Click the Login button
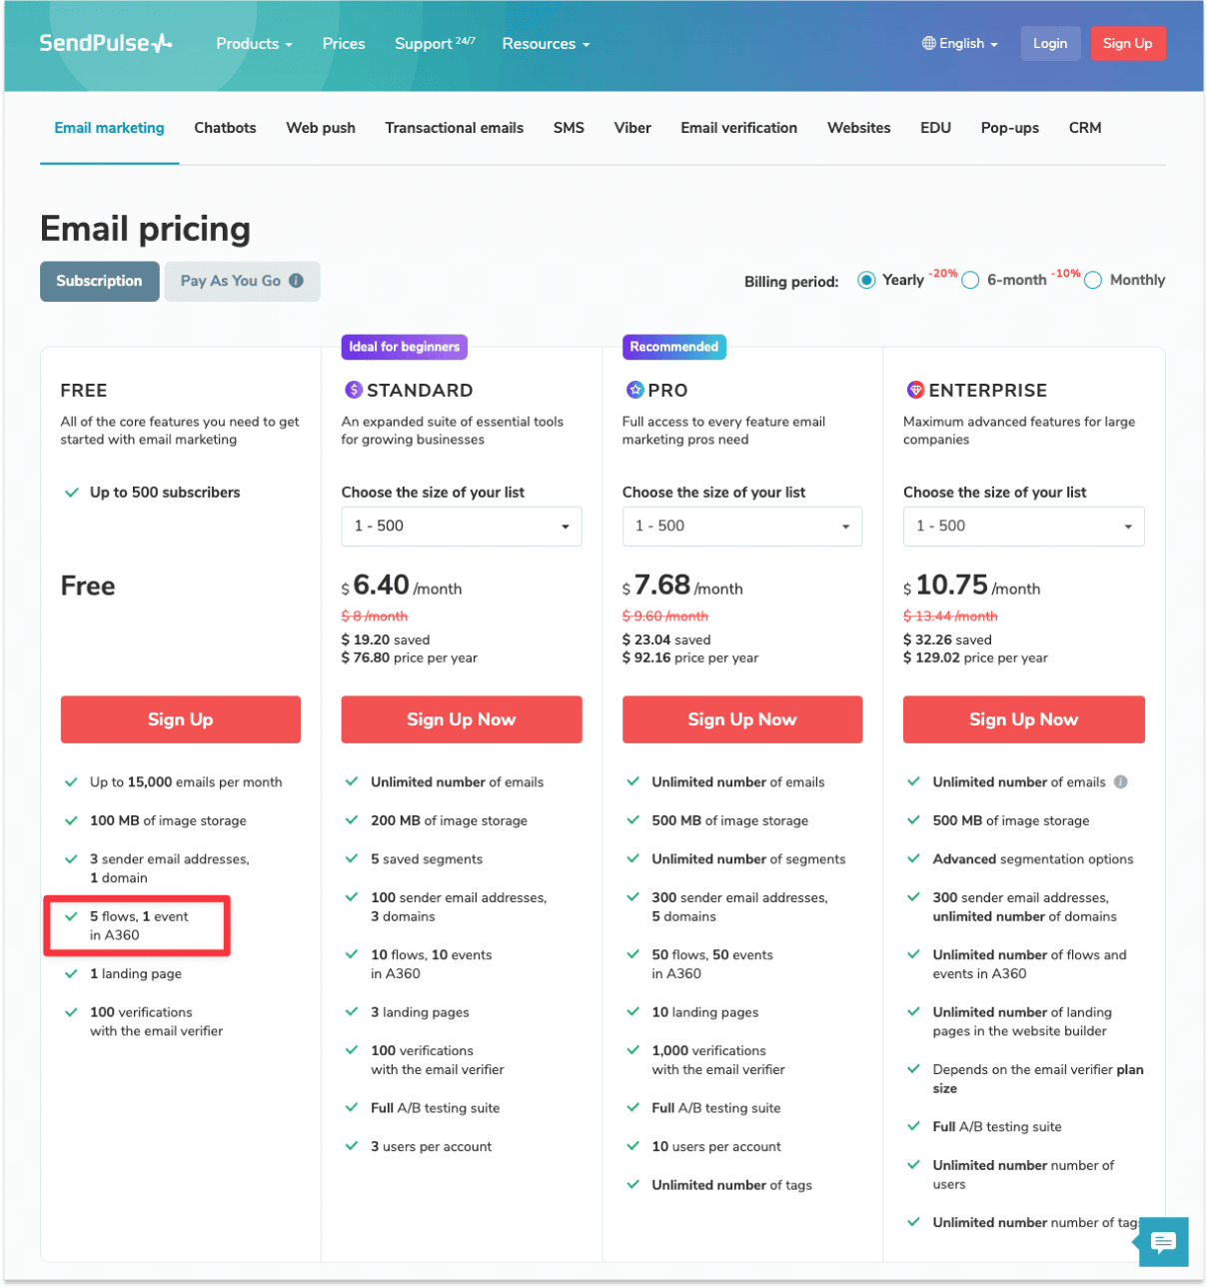The width and height of the screenshot is (1208, 1288). pos(1050,43)
